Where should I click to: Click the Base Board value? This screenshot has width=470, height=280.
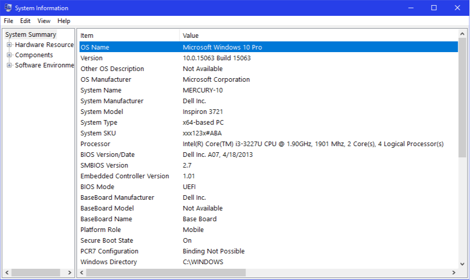pyautogui.click(x=199, y=219)
